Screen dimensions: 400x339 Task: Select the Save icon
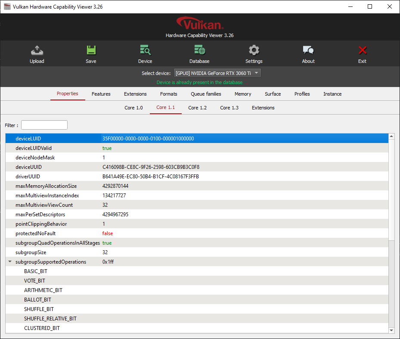pos(91,53)
